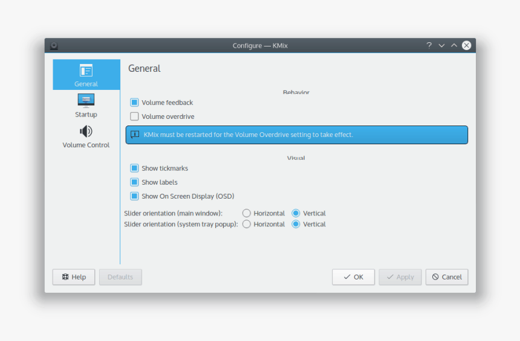Image resolution: width=520 pixels, height=341 pixels.
Task: Switch to the Startup settings page
Action: [86, 106]
